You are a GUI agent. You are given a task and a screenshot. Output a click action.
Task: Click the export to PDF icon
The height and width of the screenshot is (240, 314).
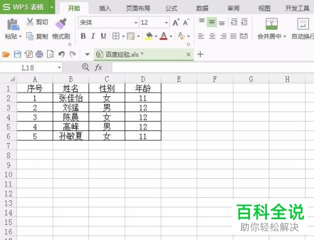click(x=28, y=54)
